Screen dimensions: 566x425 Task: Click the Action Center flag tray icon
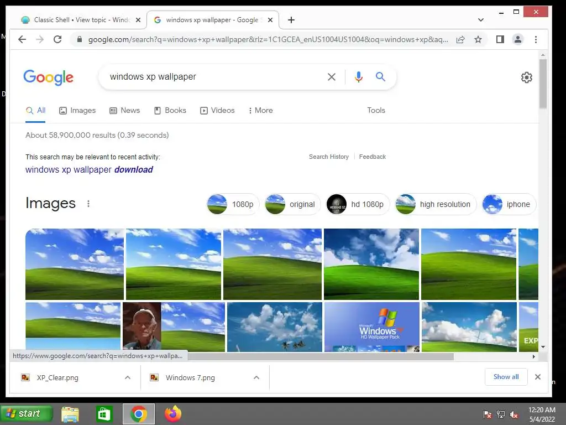(488, 414)
